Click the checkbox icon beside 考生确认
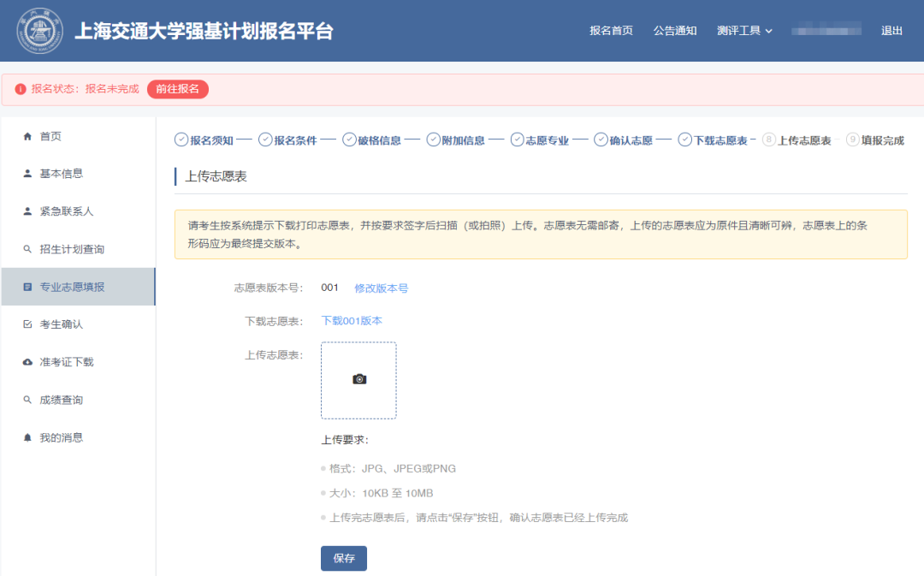The width and height of the screenshot is (924, 576). [27, 324]
